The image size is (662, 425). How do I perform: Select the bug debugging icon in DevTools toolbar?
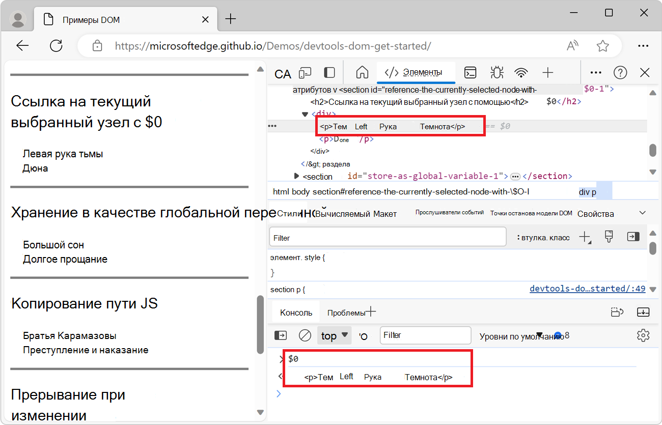[x=495, y=73]
